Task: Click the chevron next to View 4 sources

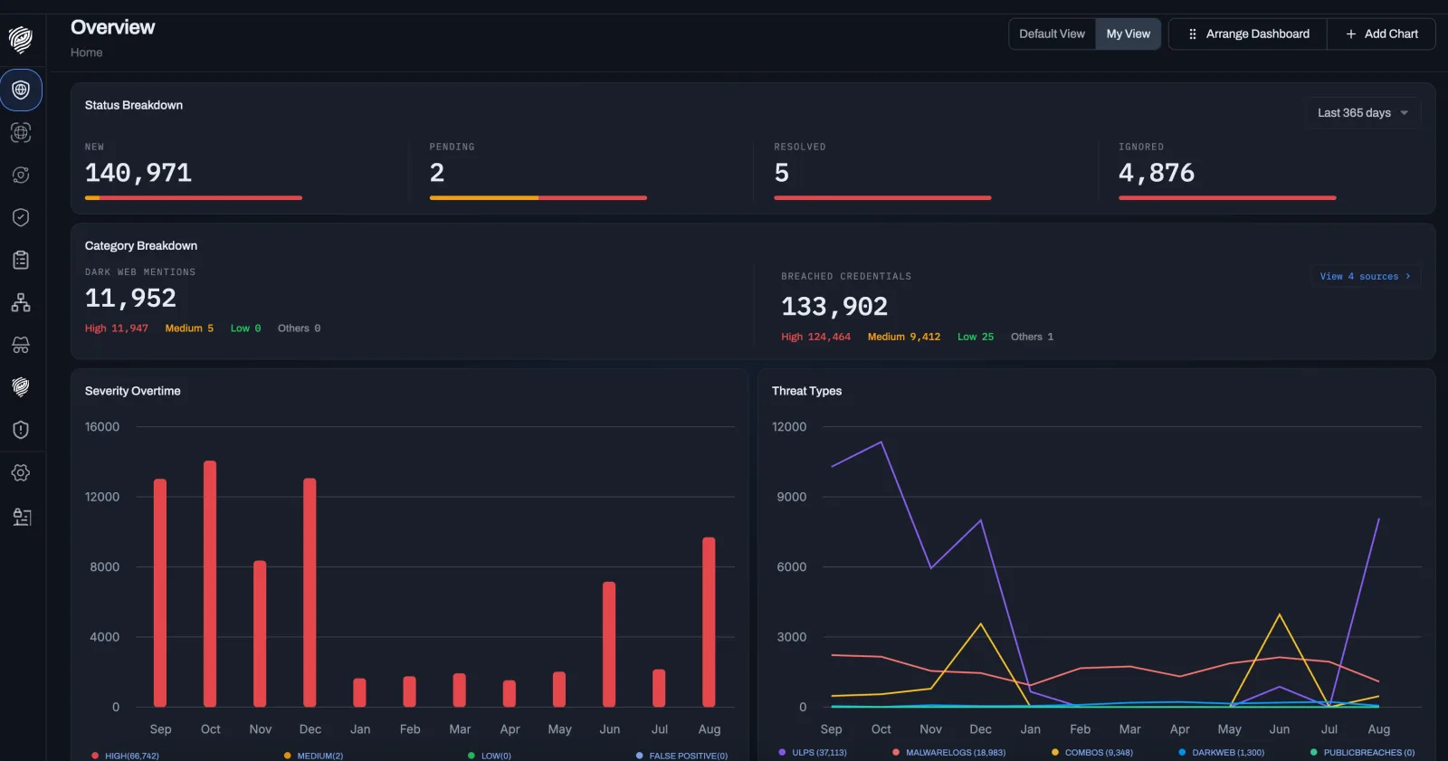Action: pos(1408,276)
